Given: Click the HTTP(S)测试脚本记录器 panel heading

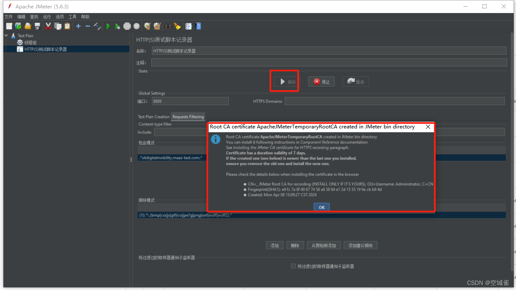Looking at the screenshot, I should (164, 39).
